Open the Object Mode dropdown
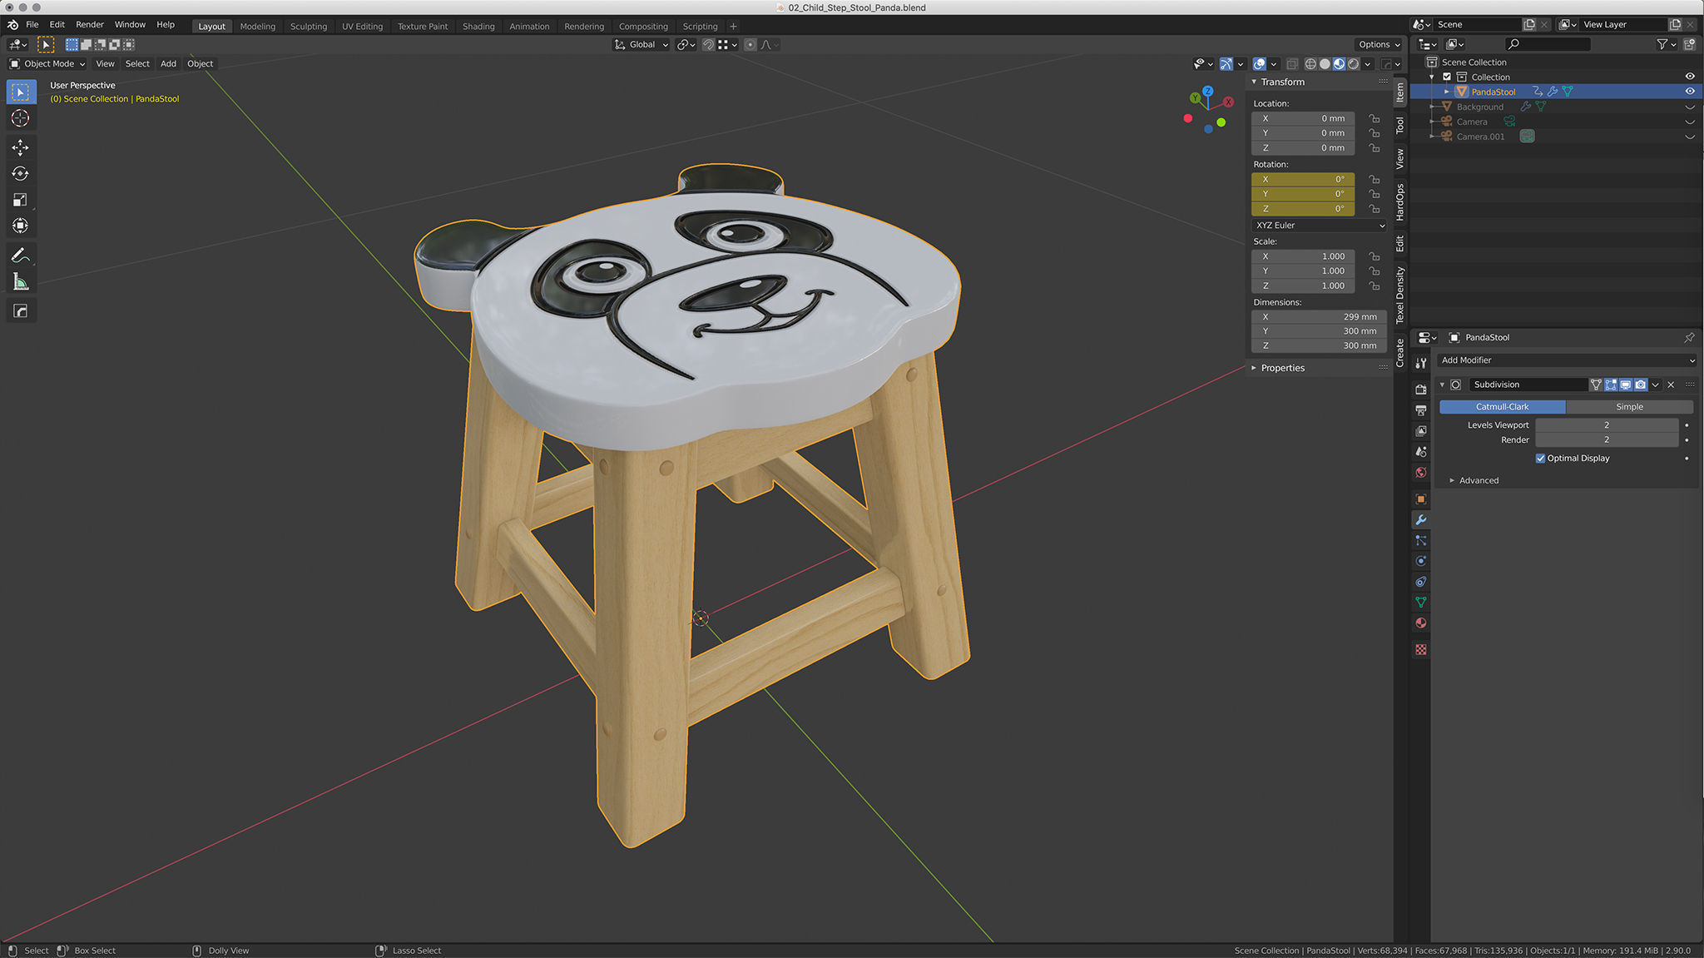1704x958 pixels. (47, 63)
